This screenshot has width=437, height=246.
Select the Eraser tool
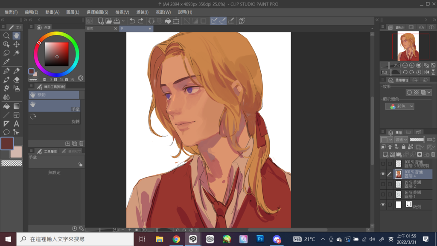[17, 80]
